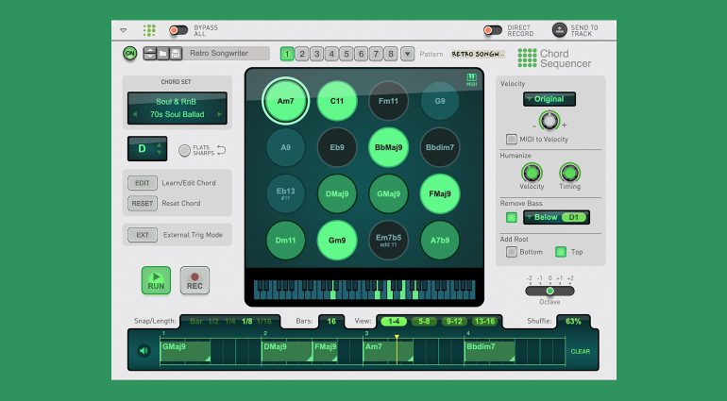This screenshot has width=727, height=401.
Task: Expand the pattern list arrow after pattern 8
Action: [x=407, y=54]
